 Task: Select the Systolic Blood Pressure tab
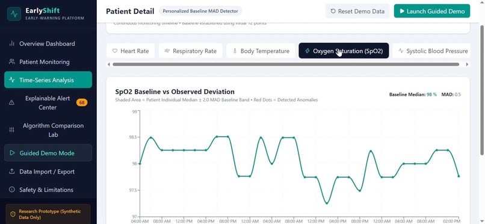[x=431, y=51]
